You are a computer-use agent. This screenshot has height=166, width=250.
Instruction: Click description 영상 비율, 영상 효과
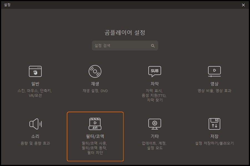214,91
